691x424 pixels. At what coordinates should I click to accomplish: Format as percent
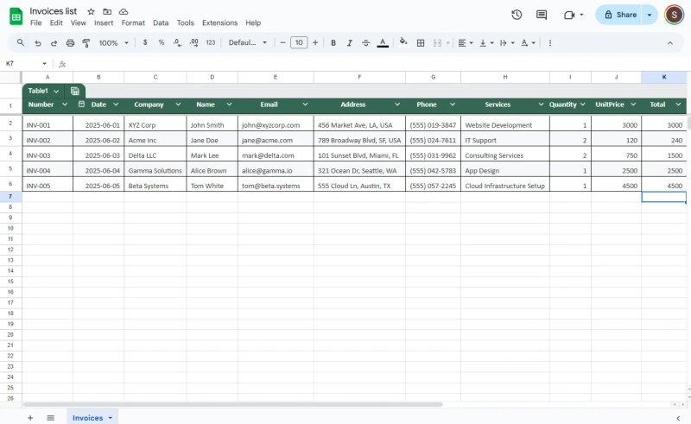coord(162,43)
